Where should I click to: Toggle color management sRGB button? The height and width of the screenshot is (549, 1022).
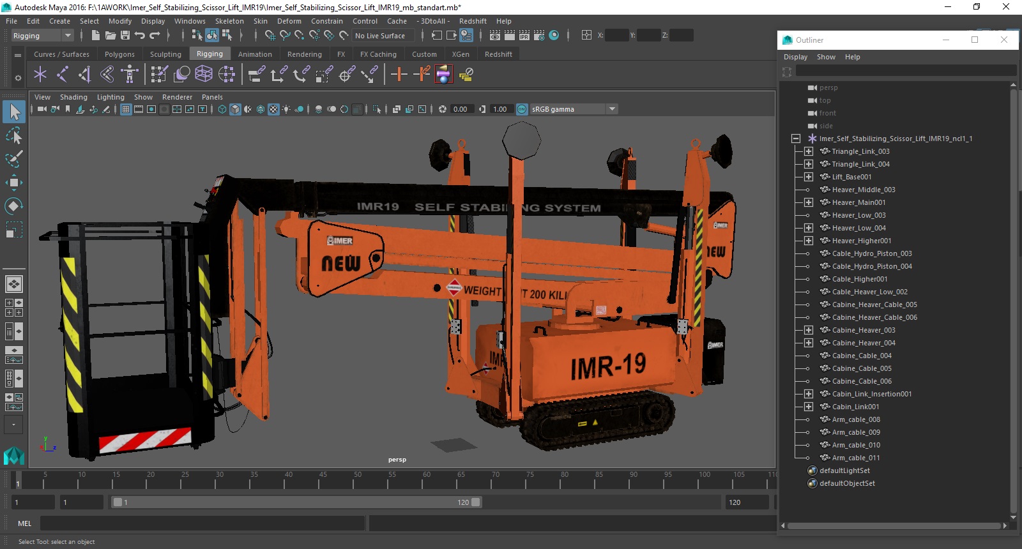click(x=522, y=109)
